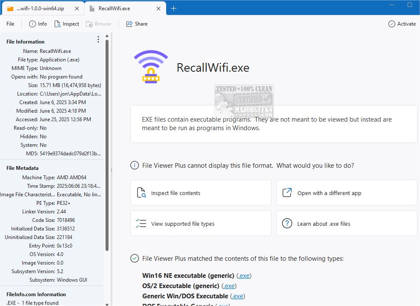This screenshot has height=306, width=420.
Task: Close the RecallWifi.exe tab
Action: pos(159,9)
